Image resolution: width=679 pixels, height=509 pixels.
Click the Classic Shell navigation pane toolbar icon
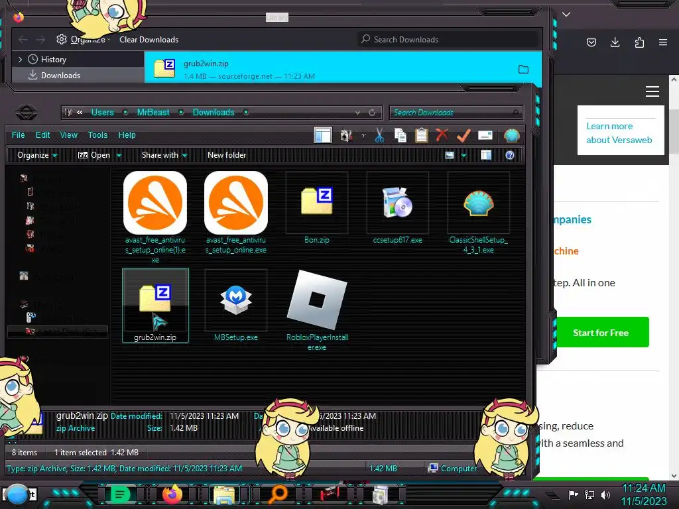(x=323, y=135)
